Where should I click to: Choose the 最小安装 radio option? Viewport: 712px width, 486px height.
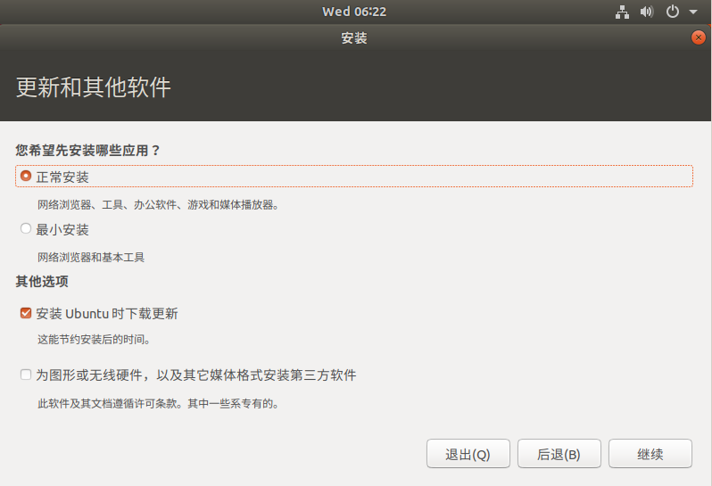(26, 229)
